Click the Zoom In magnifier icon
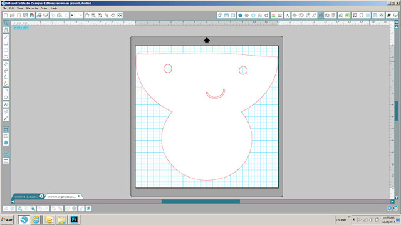Viewport: 401px width, 225px height. tap(93, 15)
